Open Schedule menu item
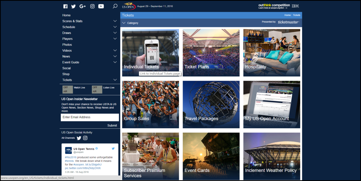The width and height of the screenshot is (361, 181). pyautogui.click(x=69, y=27)
